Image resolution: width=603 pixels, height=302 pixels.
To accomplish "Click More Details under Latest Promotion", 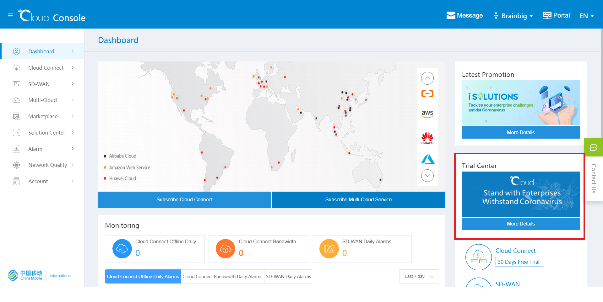I will pos(521,132).
